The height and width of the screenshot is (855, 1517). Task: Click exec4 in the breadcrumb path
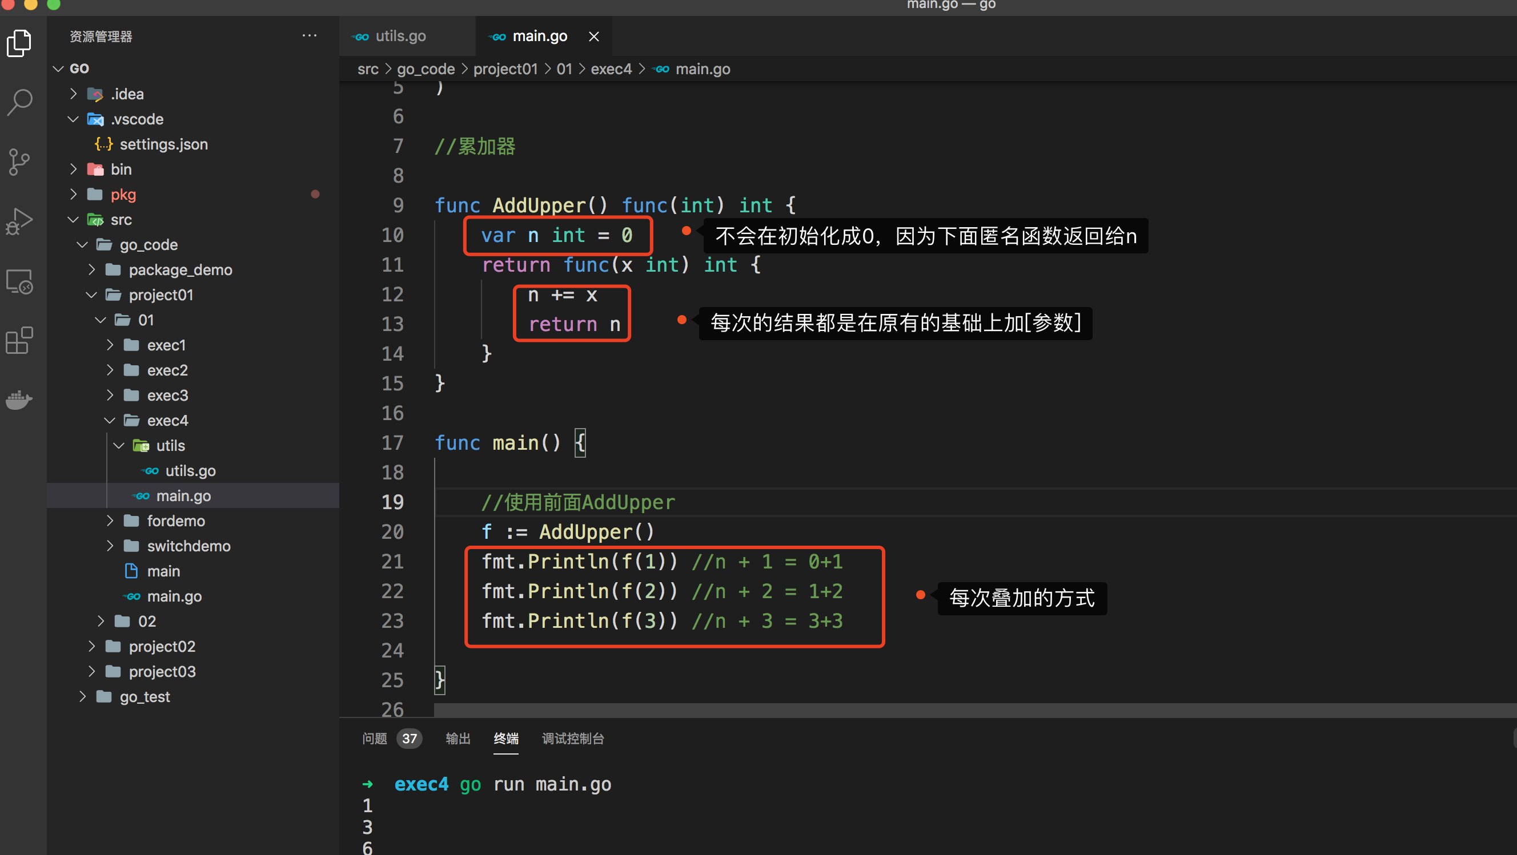pos(611,69)
